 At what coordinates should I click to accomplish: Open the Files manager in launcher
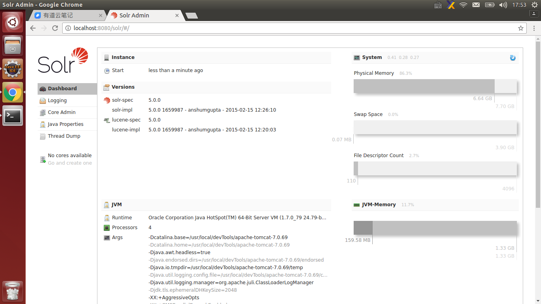click(x=13, y=46)
